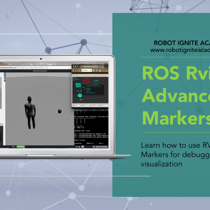Click the top icon in simulation's vertical toolbar
The width and height of the screenshot is (210, 210).
[5, 73]
